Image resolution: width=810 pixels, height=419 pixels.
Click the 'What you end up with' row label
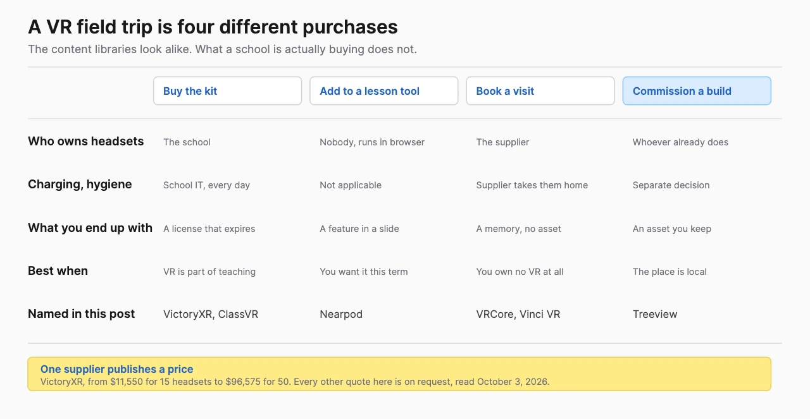(x=90, y=228)
